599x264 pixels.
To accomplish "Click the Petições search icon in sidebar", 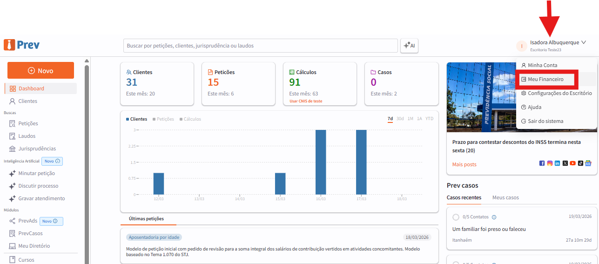I will 13,123.
